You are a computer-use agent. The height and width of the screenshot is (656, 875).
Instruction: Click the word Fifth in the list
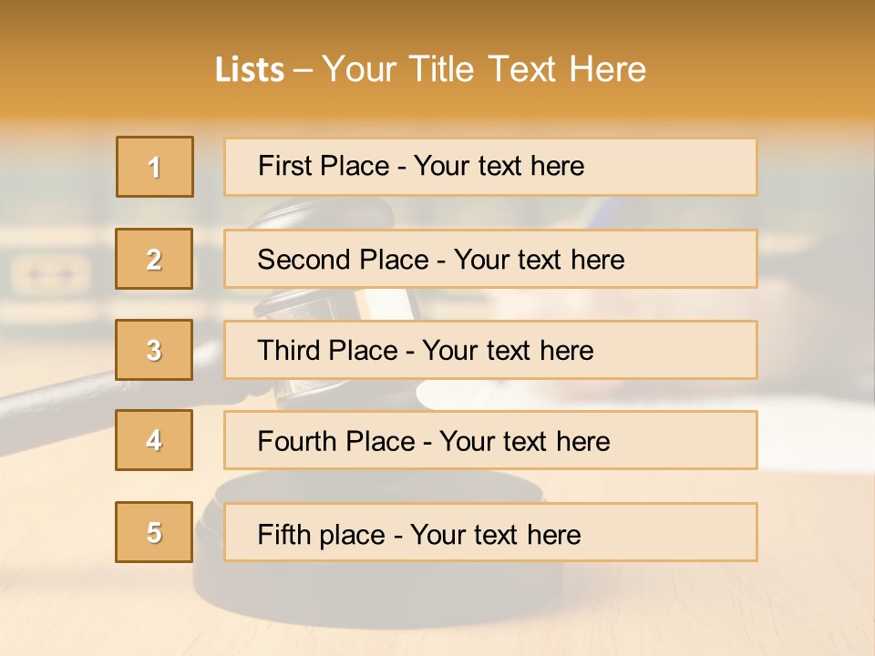coord(284,534)
